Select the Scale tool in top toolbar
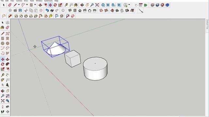 click(60, 5)
